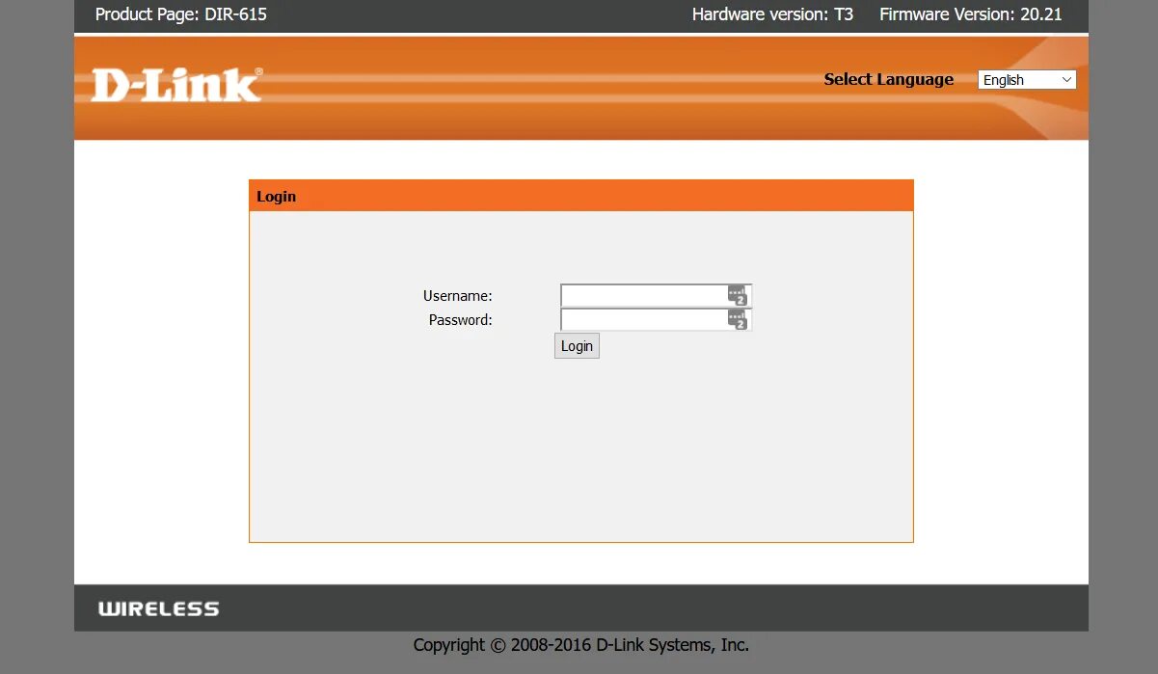
Task: Click the 'Hardware version: T3' text
Action: (772, 14)
